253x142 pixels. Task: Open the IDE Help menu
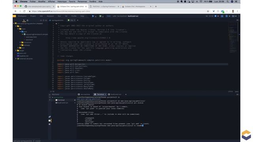[x=82, y=16]
